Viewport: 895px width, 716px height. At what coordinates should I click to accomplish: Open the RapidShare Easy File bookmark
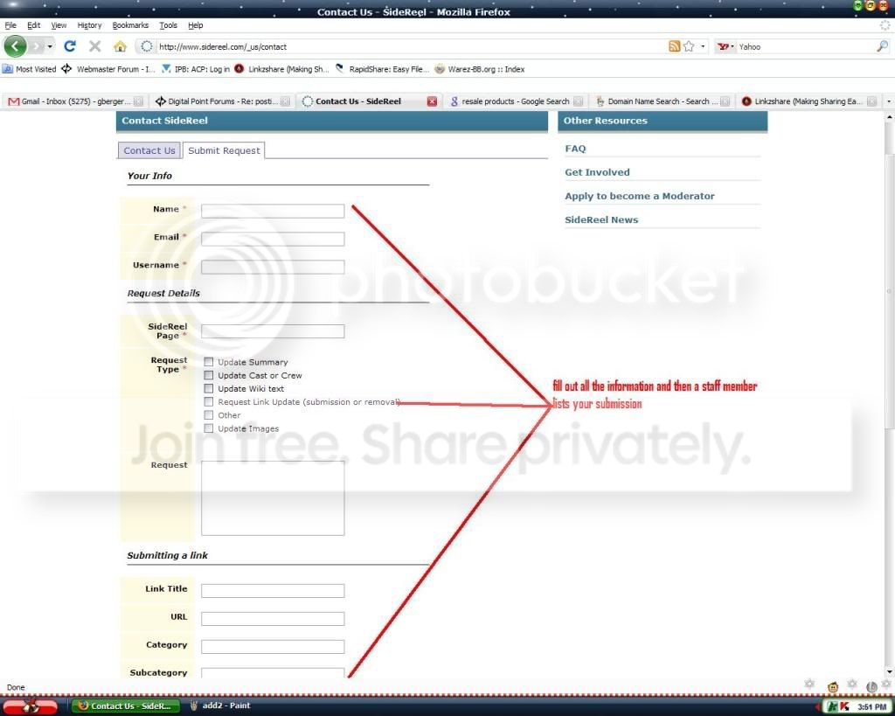coord(383,69)
